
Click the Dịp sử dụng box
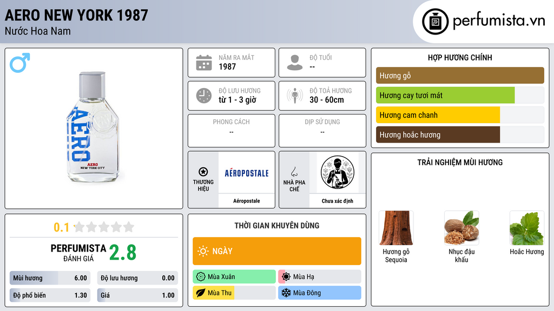tap(322, 131)
